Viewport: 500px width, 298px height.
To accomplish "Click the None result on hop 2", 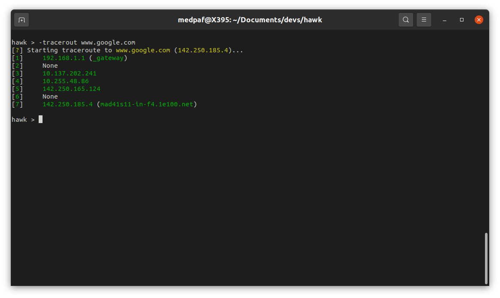I will [x=49, y=65].
